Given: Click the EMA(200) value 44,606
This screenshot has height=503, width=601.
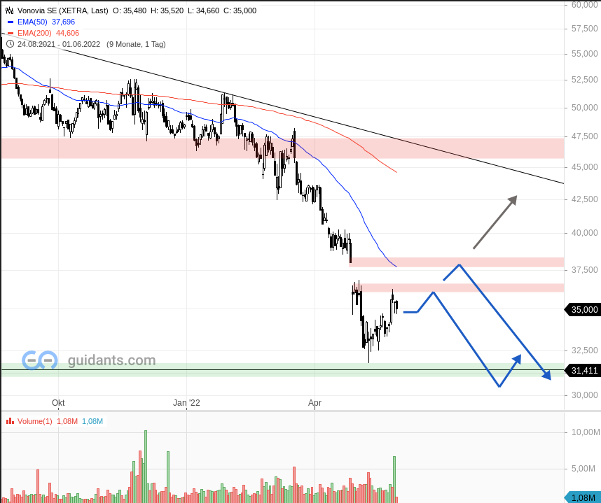Looking at the screenshot, I should 67,33.
